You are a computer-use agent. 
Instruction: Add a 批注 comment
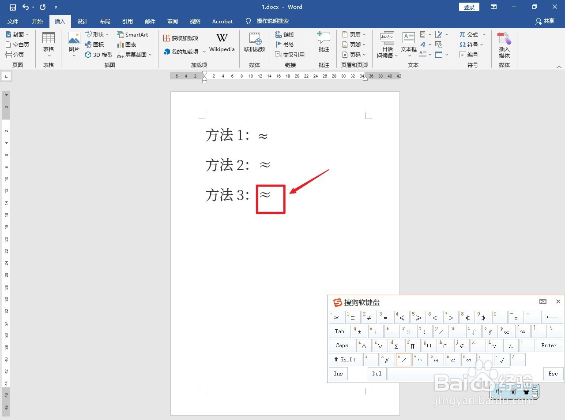[324, 42]
